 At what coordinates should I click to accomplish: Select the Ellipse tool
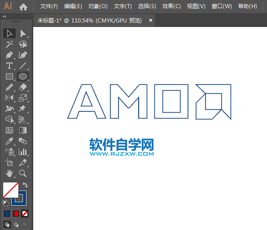click(x=23, y=76)
